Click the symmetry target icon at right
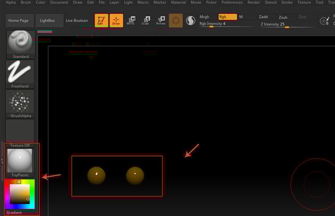The image size is (335, 216). coord(324,21)
